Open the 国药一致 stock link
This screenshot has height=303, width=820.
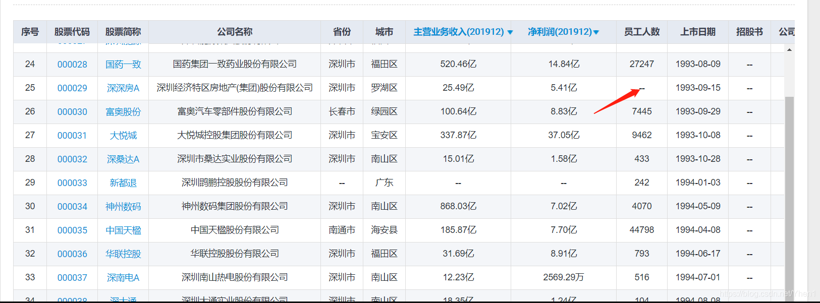point(123,65)
